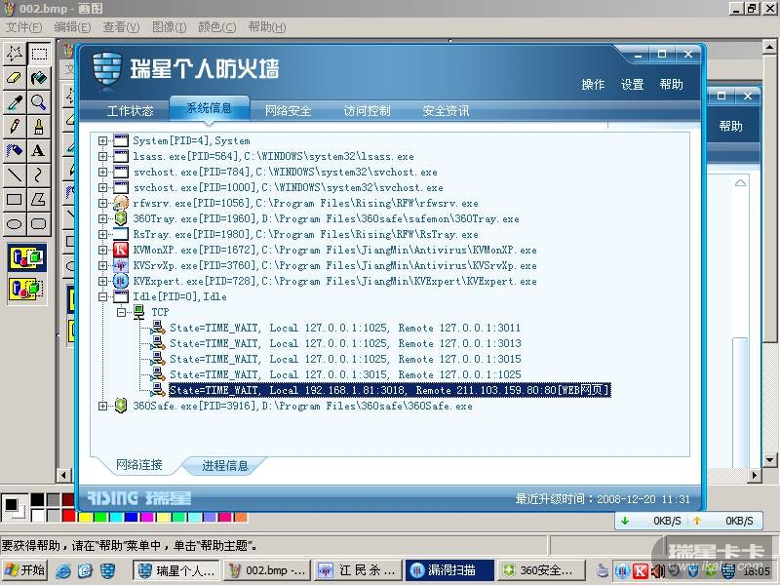Click Paint horizontal scrollbar left arrow
The image size is (780, 585).
63,475
